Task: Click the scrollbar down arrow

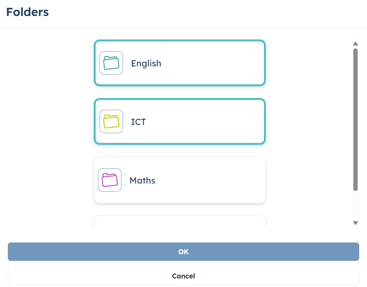Action: tap(355, 223)
